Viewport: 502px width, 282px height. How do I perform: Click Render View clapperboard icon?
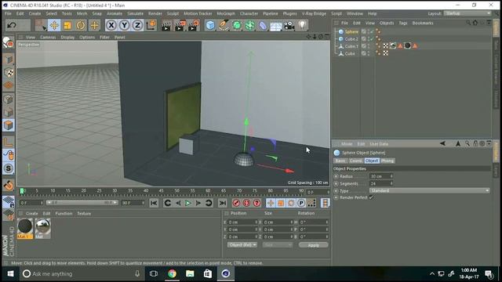click(x=166, y=25)
